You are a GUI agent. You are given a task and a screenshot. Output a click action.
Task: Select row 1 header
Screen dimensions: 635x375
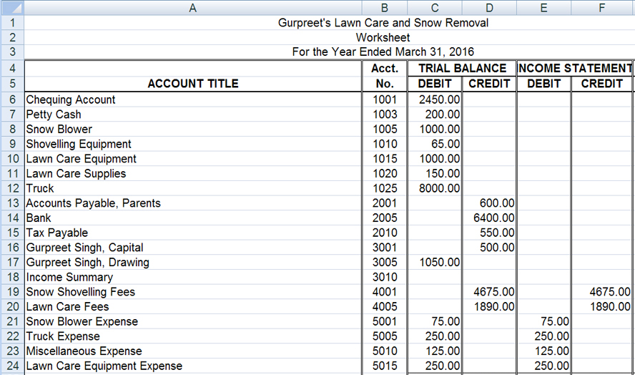click(x=12, y=23)
